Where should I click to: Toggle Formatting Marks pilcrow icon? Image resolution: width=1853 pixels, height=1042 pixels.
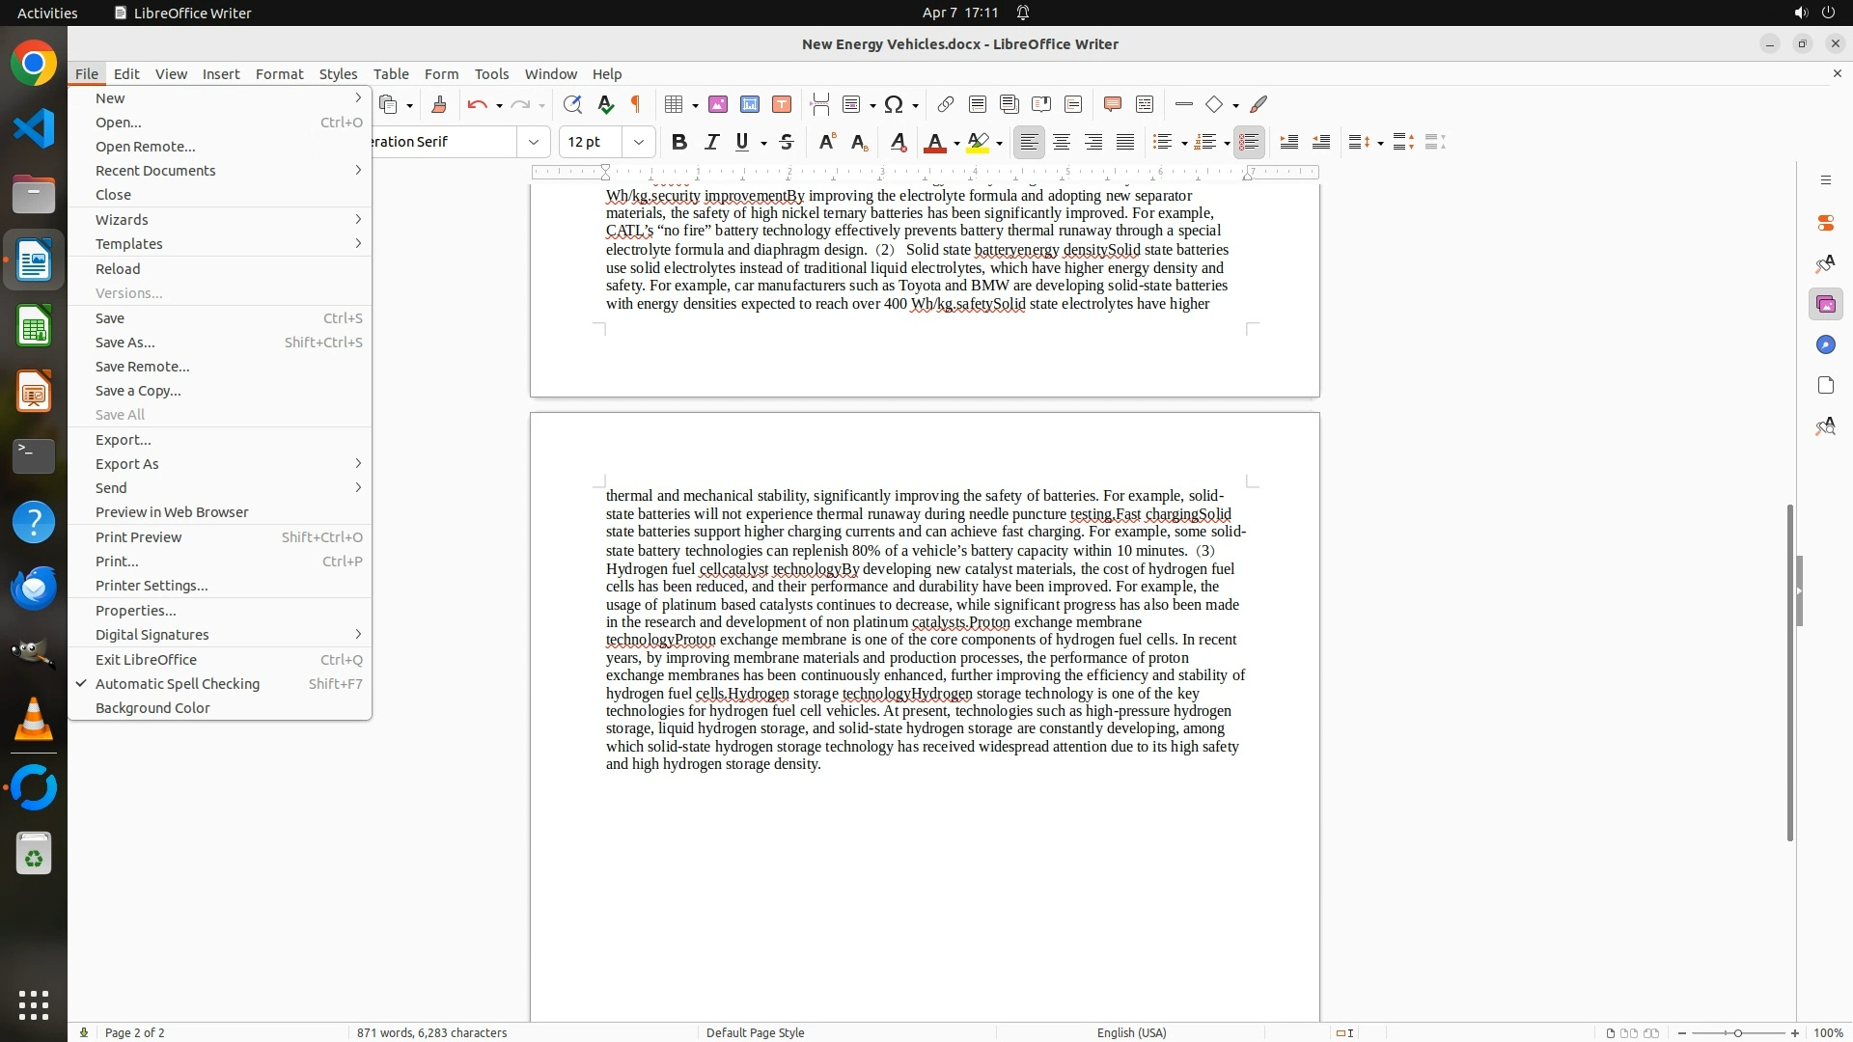click(x=636, y=104)
